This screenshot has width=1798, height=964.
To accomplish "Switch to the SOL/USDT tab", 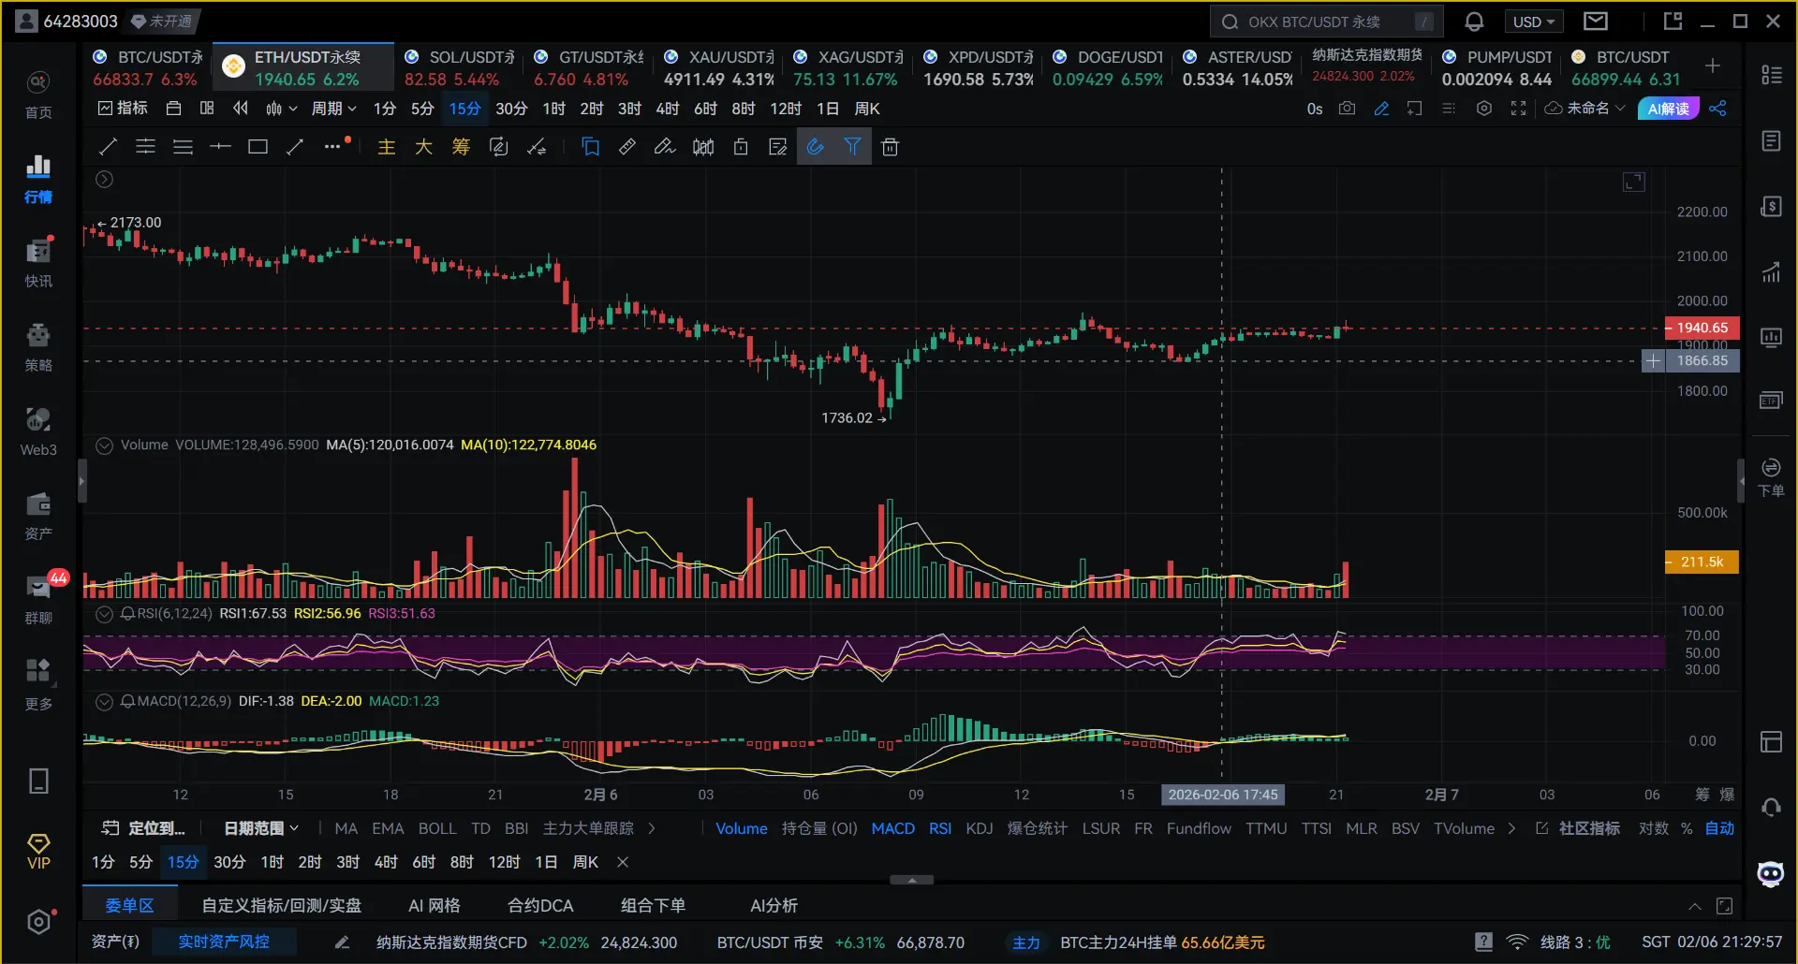I will point(459,68).
